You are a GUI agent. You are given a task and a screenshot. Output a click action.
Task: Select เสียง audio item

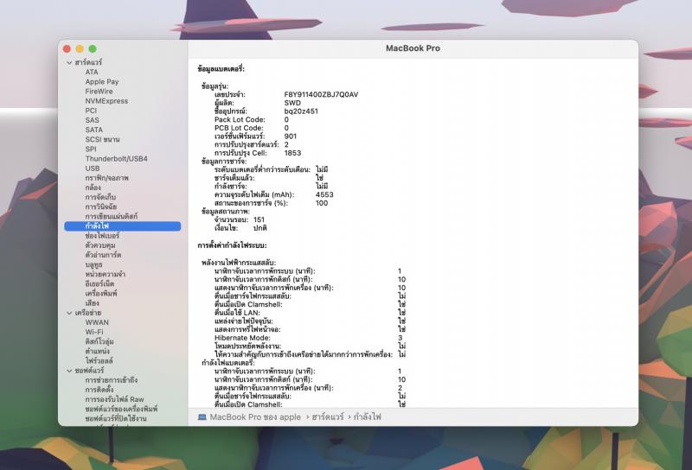93,303
